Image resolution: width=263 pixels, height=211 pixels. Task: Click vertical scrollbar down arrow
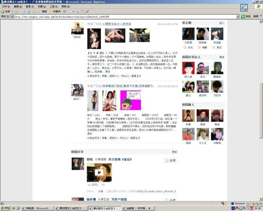pyautogui.click(x=261, y=199)
